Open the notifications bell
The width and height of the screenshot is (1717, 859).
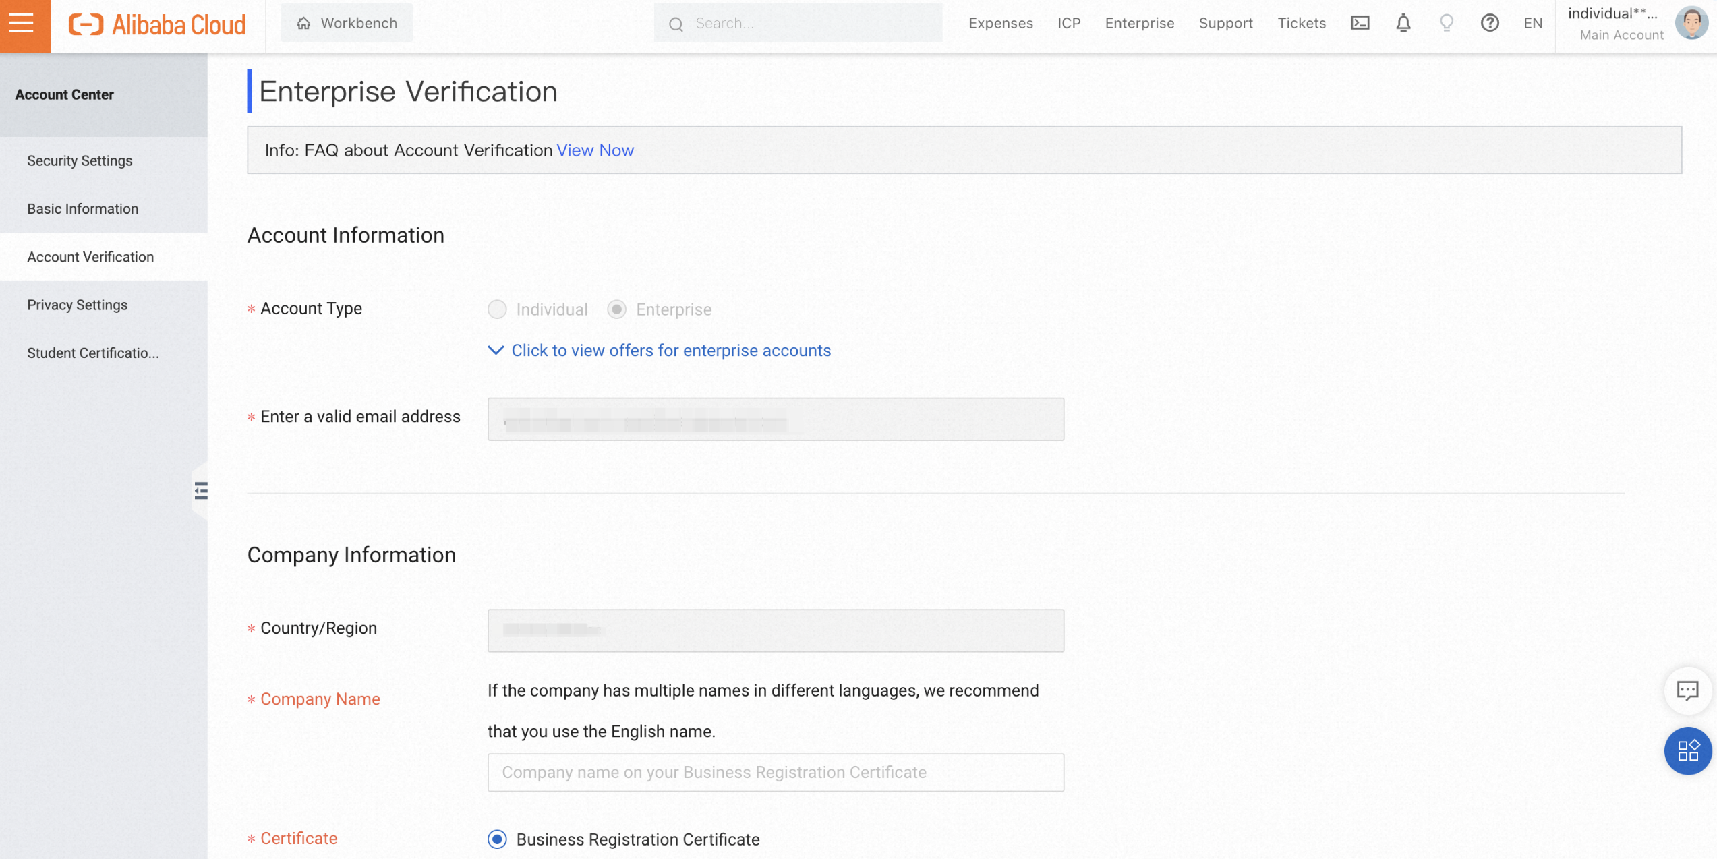coord(1403,23)
